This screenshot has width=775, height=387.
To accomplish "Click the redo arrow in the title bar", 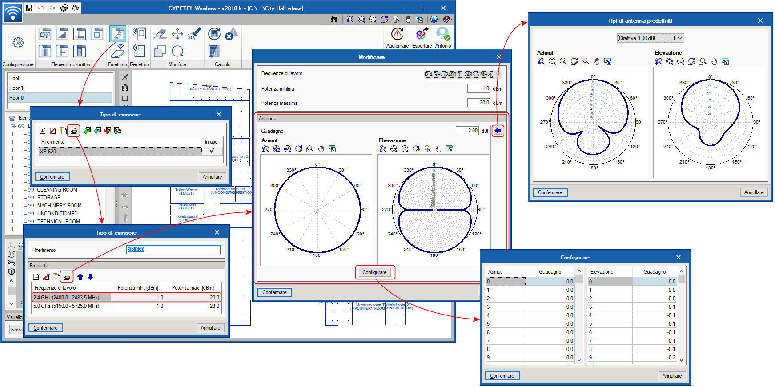I will point(52,8).
